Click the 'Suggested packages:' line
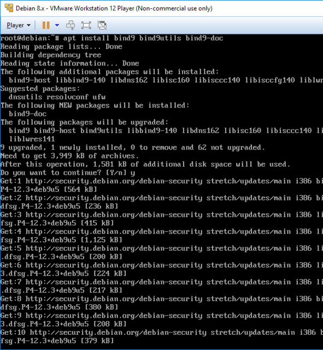The height and width of the screenshot is (350, 323). [40, 88]
